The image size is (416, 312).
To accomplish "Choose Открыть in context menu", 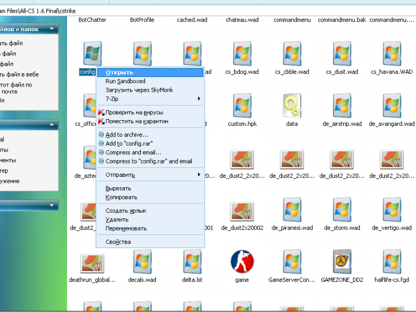I will pyautogui.click(x=150, y=72).
